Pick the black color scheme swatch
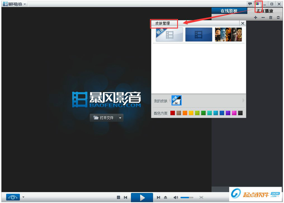This screenshot has height=203, width=284. (240, 113)
